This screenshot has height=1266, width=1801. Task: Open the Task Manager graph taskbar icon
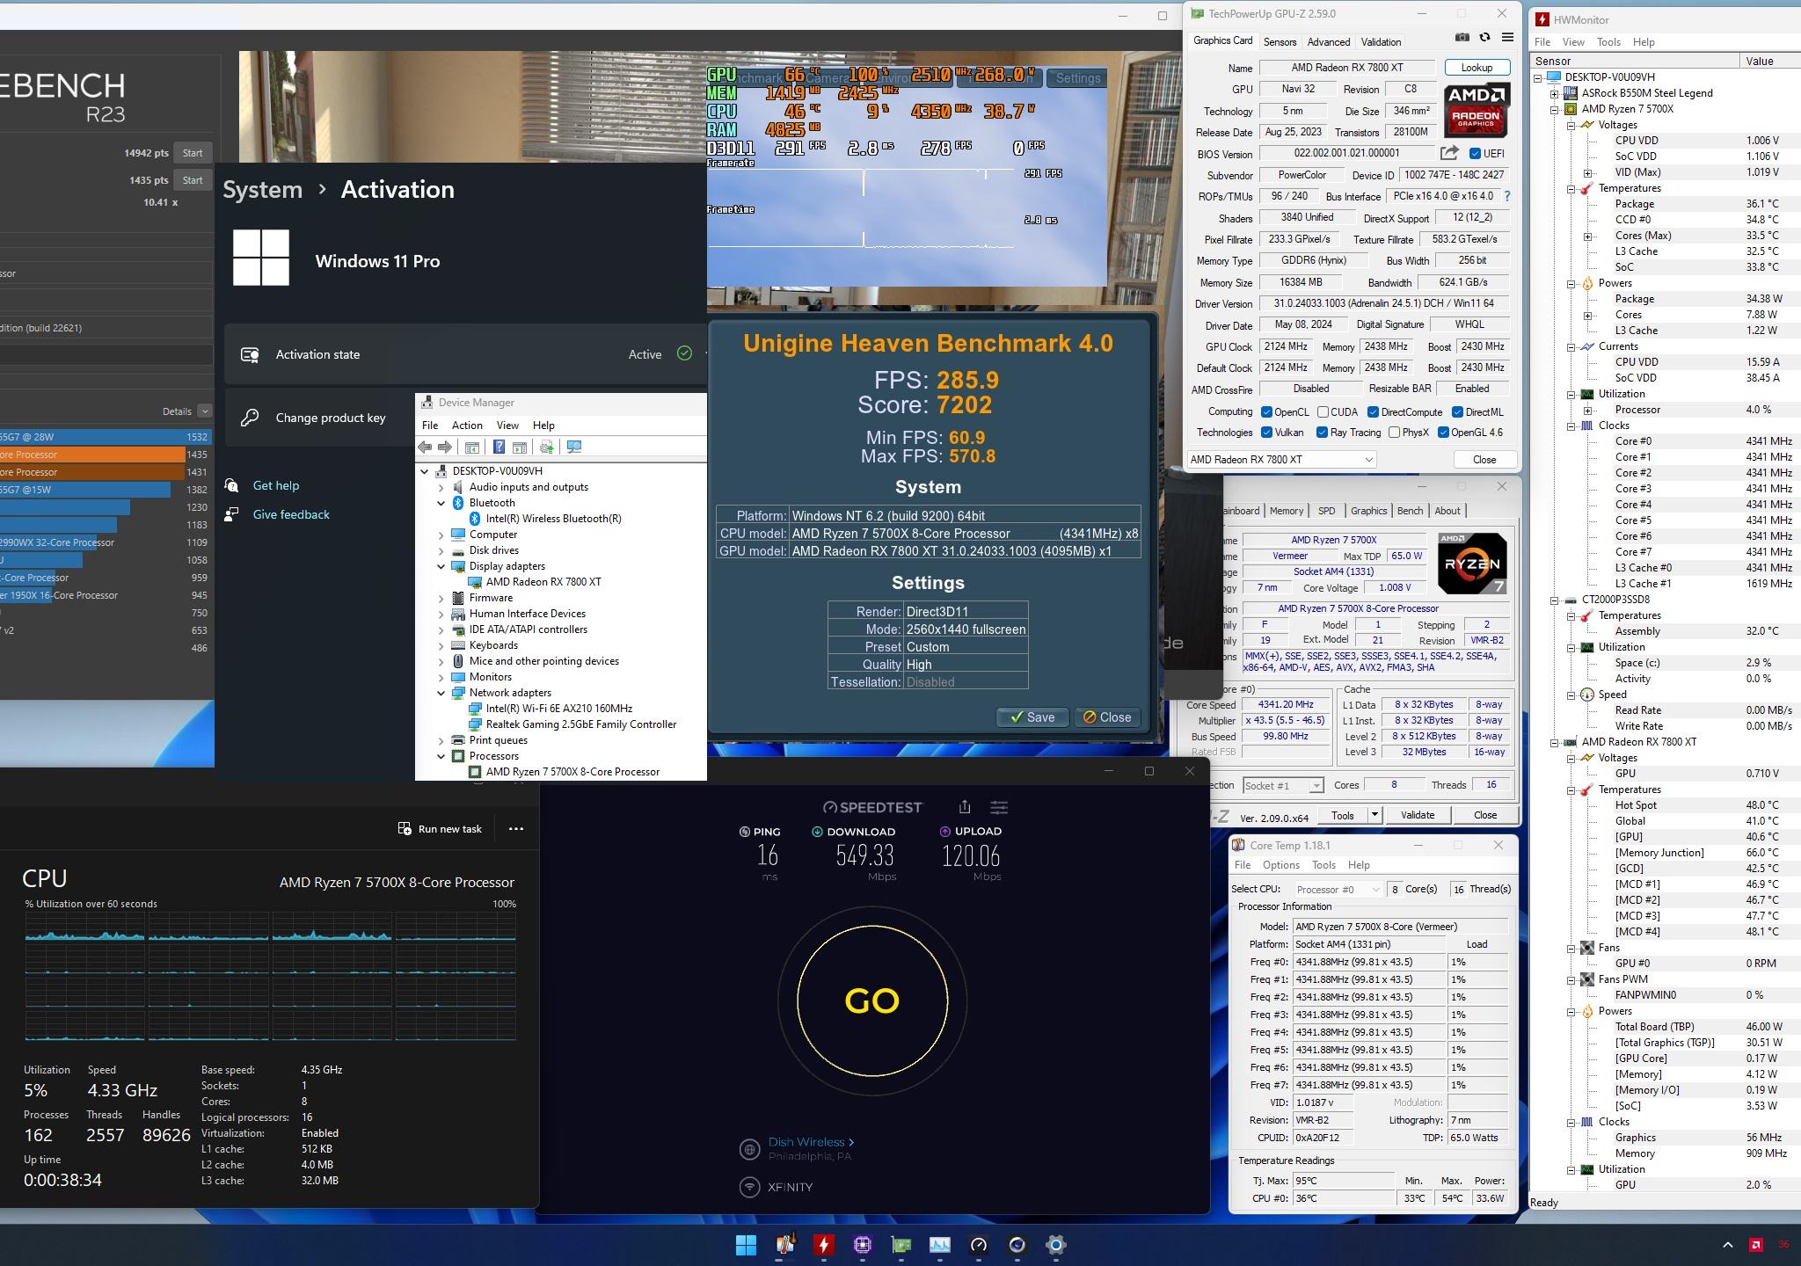pos(940,1245)
